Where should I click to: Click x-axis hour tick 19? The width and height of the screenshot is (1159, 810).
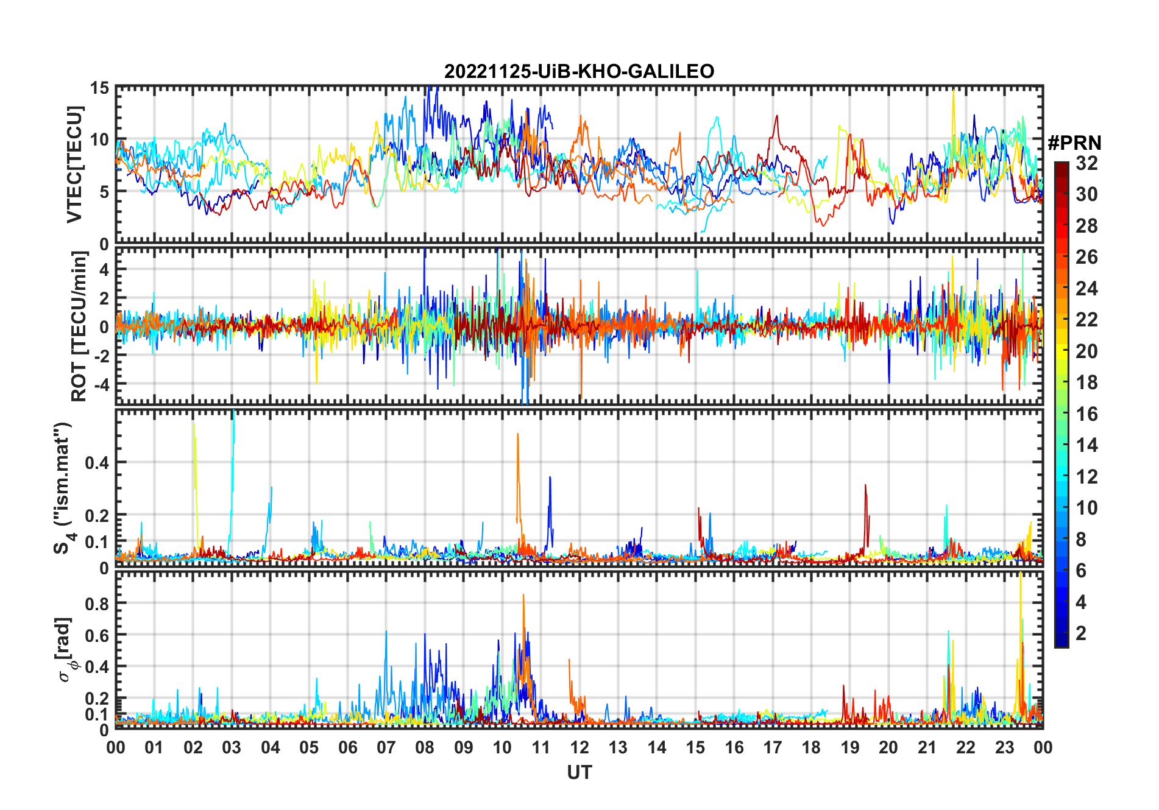click(x=850, y=748)
